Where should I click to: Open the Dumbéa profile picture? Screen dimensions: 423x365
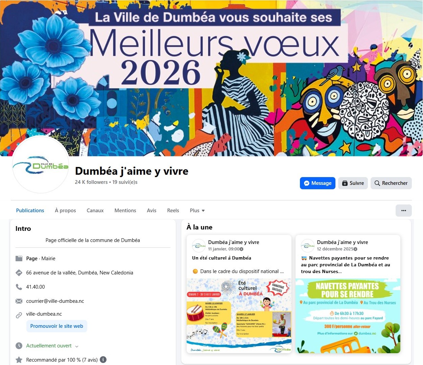[x=41, y=165]
